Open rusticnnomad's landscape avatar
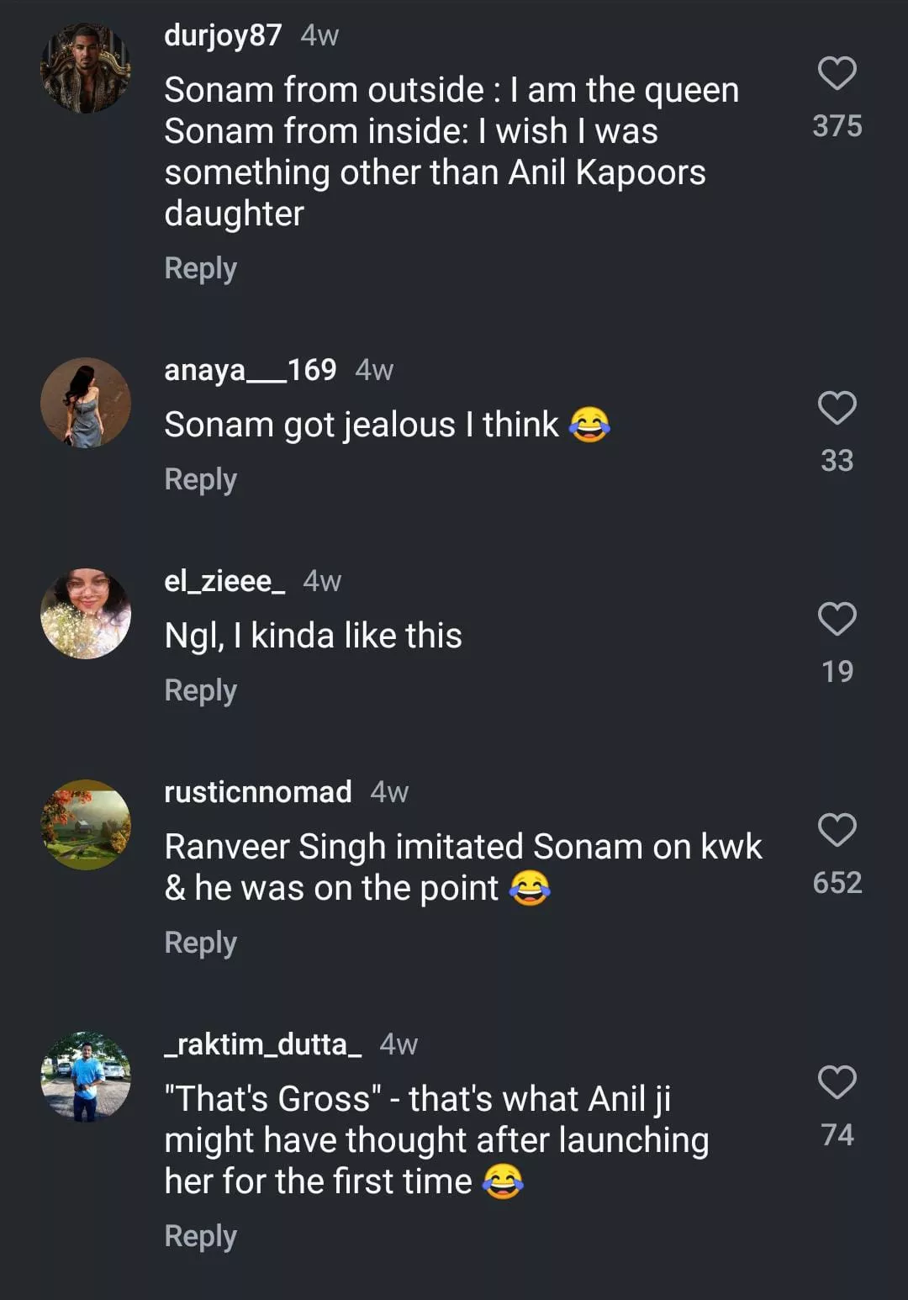This screenshot has height=1300, width=908. coord(86,825)
